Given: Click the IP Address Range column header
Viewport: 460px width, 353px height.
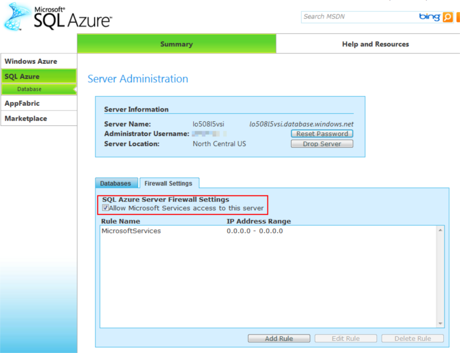Looking at the screenshot, I should 259,221.
